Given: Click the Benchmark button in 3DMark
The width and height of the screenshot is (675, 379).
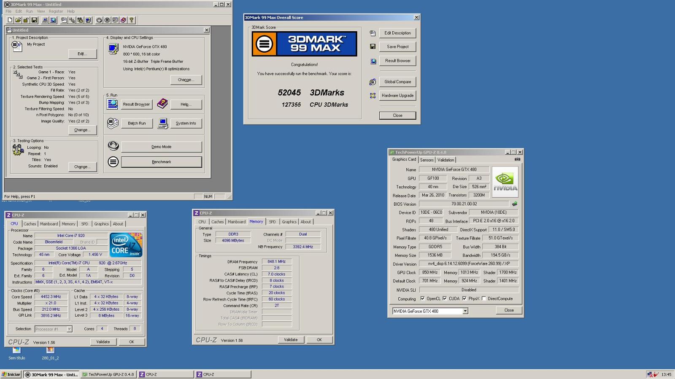Looking at the screenshot, I should coord(162,162).
